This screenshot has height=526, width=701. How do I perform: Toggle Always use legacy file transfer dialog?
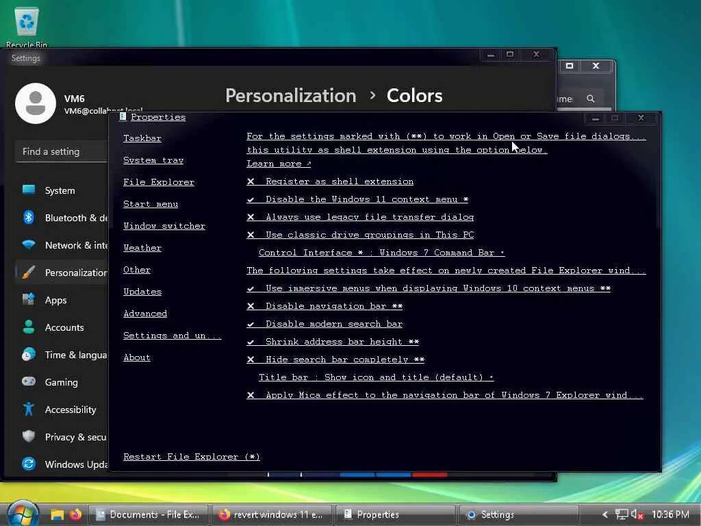point(360,217)
